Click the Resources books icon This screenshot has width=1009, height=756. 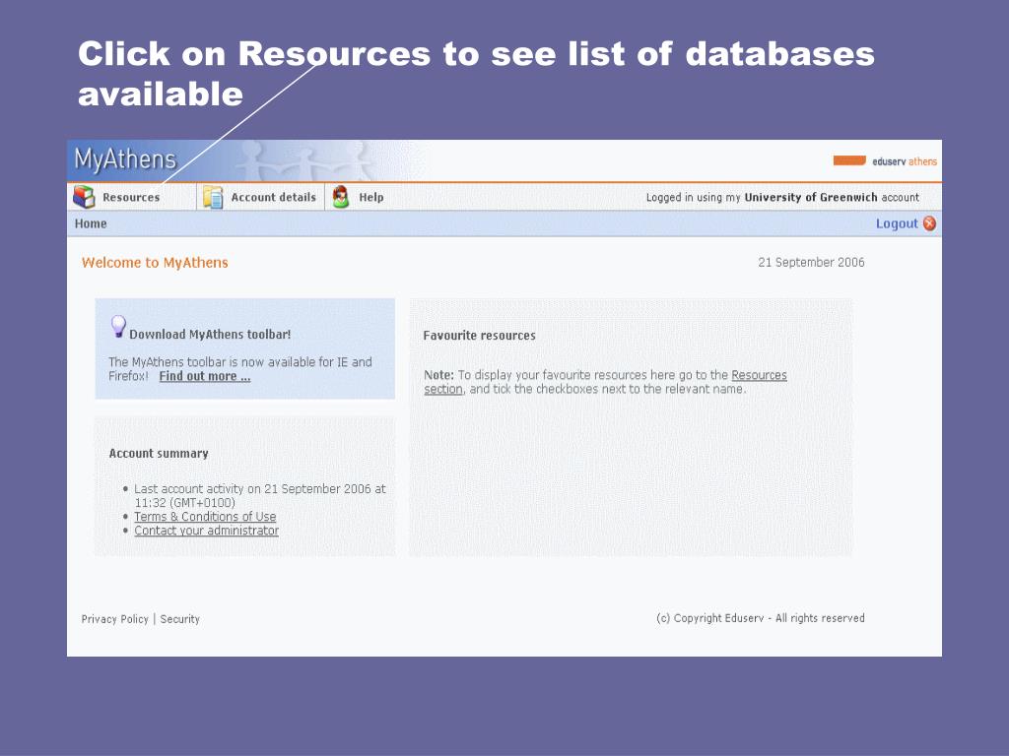click(x=84, y=197)
